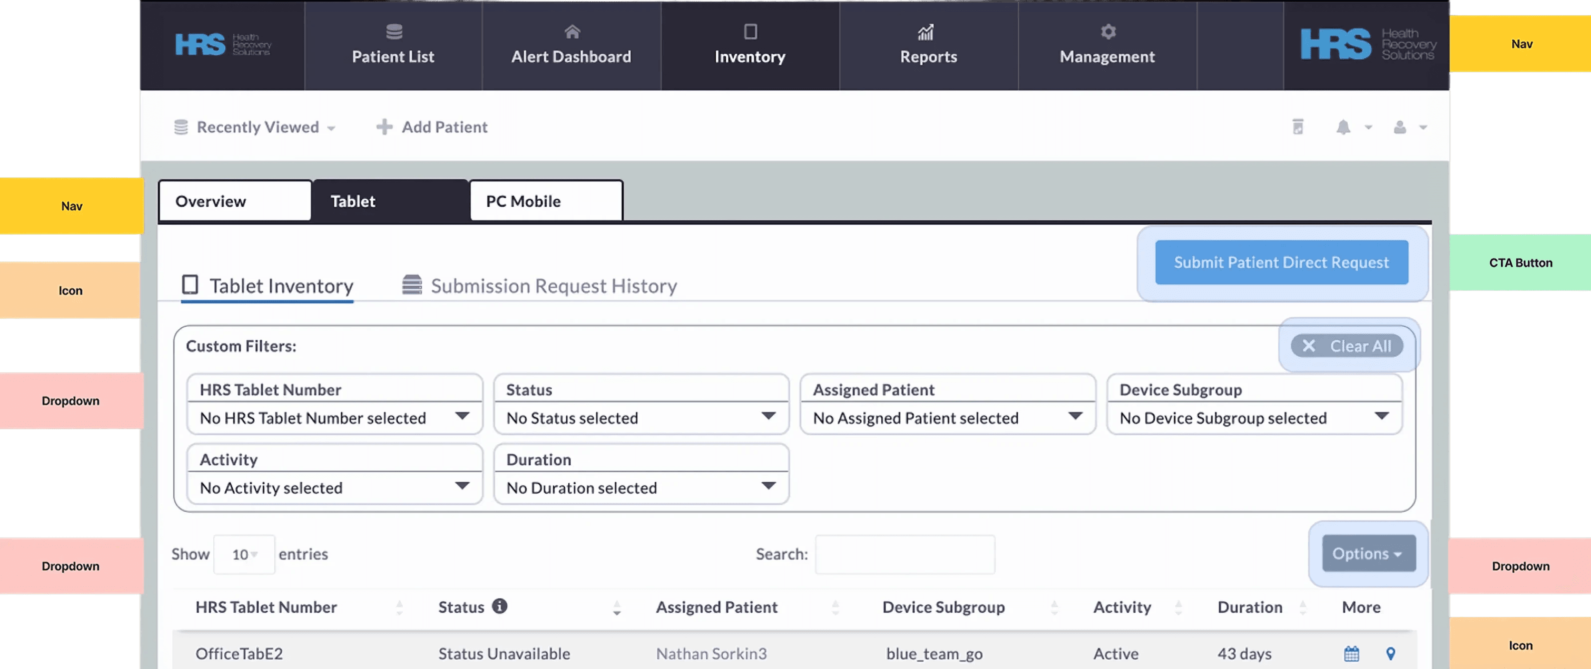Click the Alert Dashboard home icon
The width and height of the screenshot is (1591, 669).
point(572,32)
